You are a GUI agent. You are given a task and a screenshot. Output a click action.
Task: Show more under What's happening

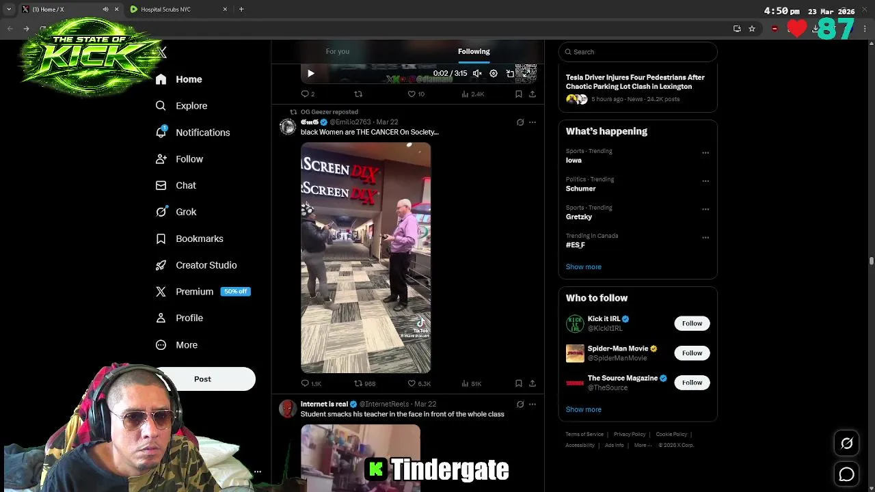[583, 267]
